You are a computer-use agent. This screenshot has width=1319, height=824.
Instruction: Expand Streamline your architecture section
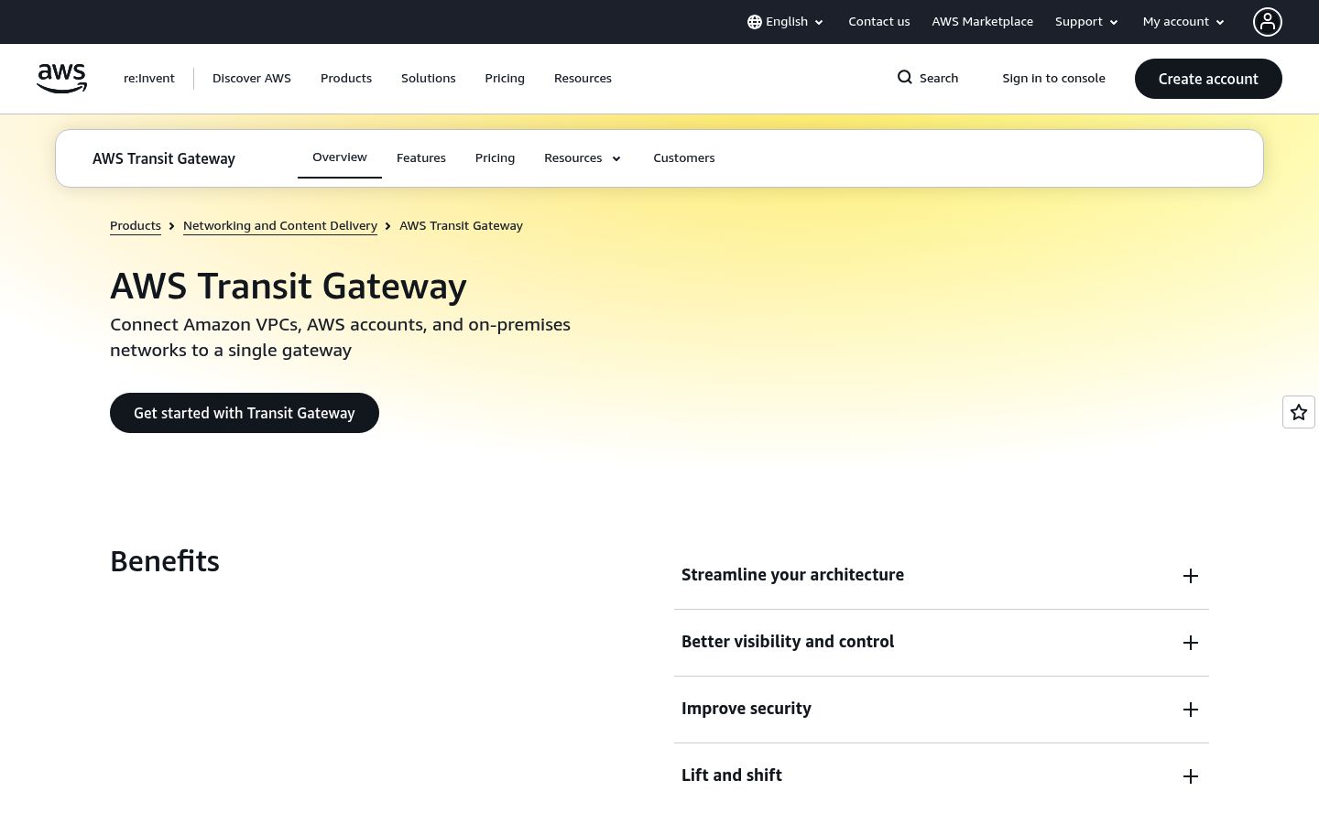pos(942,576)
